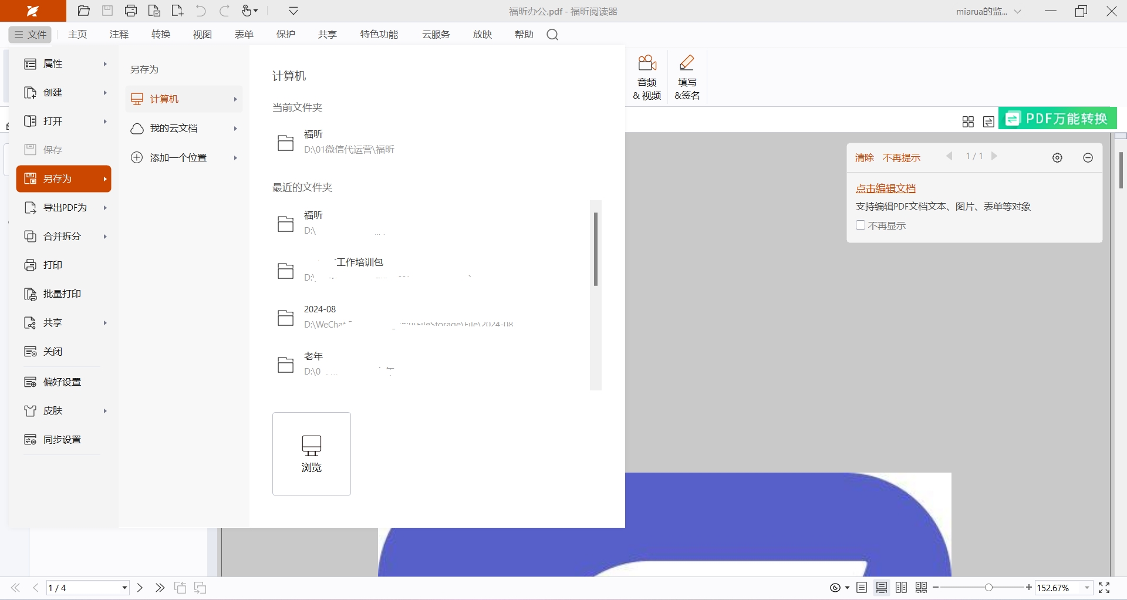This screenshot has width=1127, height=600.
Task: Switch to the 特色功能 tab
Action: tap(379, 35)
